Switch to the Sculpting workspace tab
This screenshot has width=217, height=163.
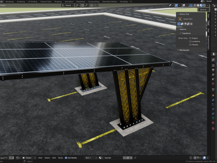(21, 2)
